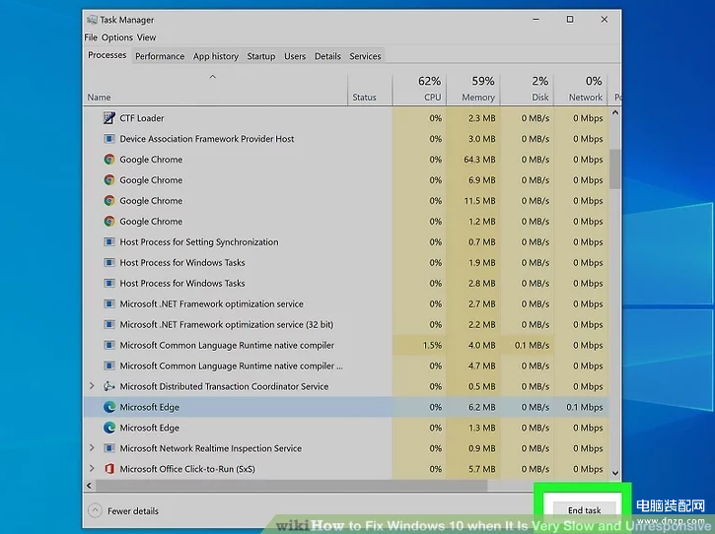Switch to the Users tab
The image size is (715, 534).
tap(295, 56)
